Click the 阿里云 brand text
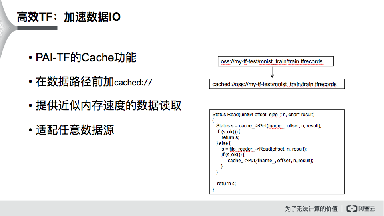 click(367, 209)
